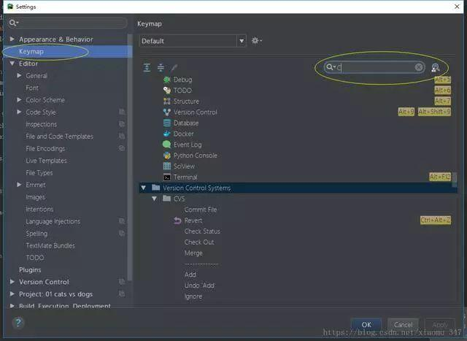Open the keymap gear settings menu

(256, 41)
